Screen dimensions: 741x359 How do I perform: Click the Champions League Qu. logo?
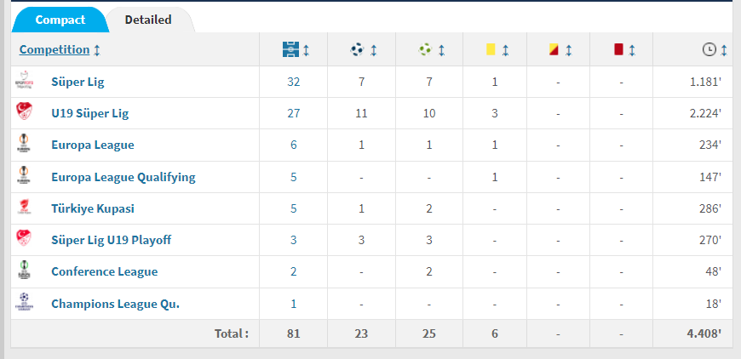[x=24, y=304]
